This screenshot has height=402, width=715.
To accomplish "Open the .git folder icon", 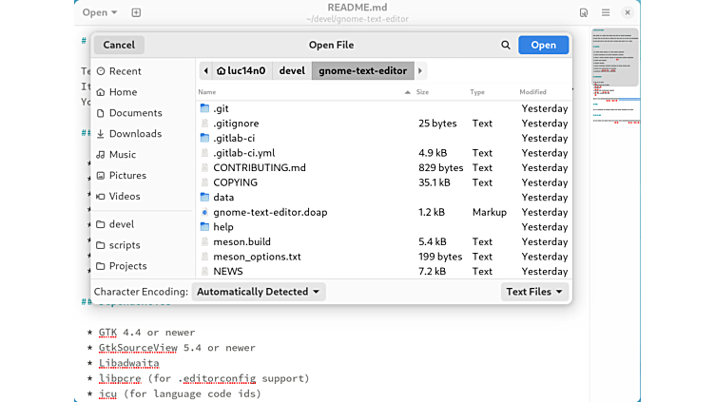I will tap(204, 108).
